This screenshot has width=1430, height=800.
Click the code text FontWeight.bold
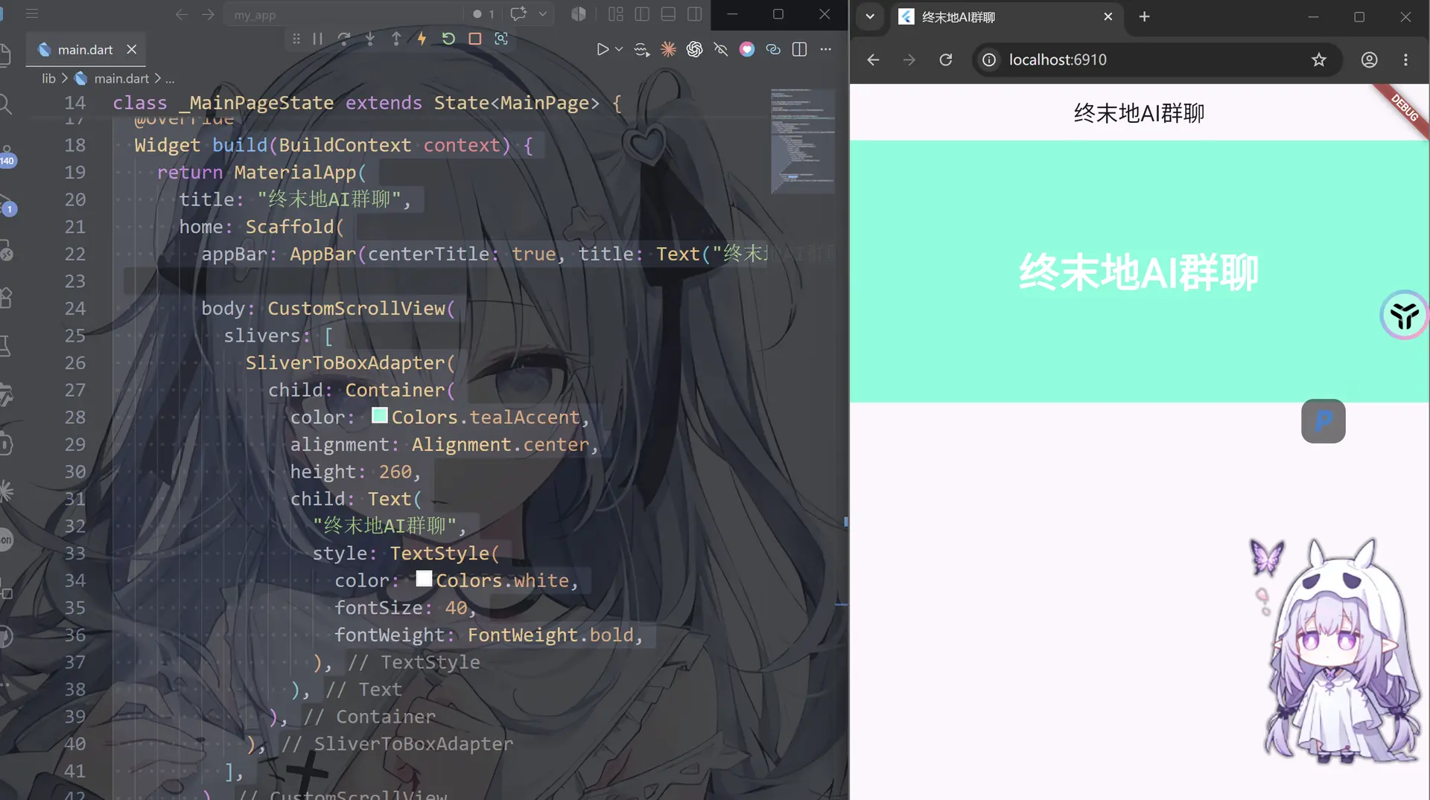click(x=550, y=635)
